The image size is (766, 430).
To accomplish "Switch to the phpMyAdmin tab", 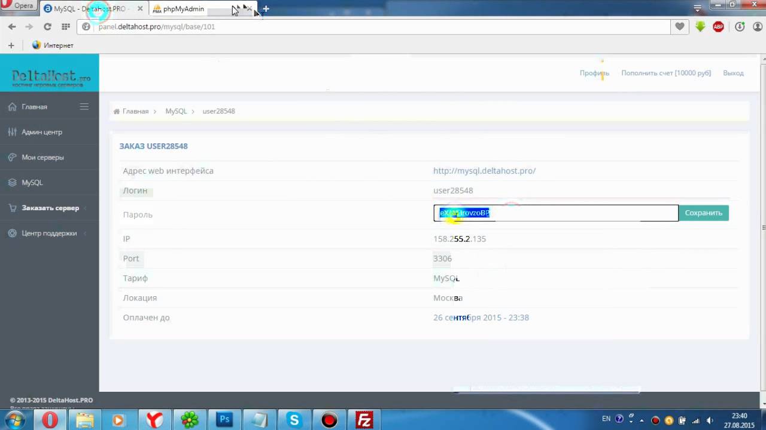I will (x=203, y=9).
